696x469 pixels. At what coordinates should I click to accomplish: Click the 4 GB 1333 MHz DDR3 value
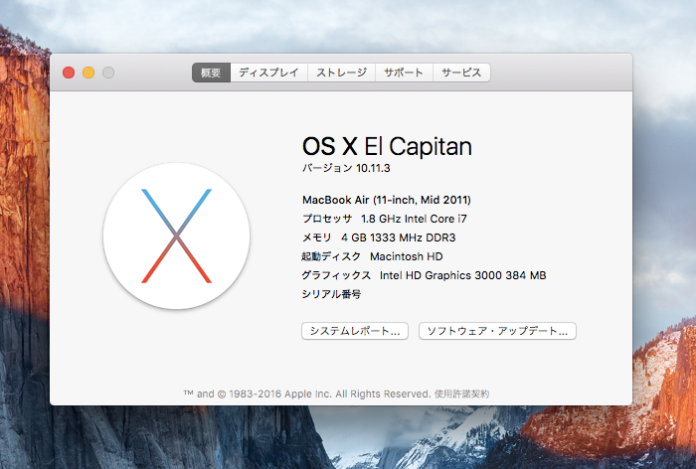coord(398,237)
